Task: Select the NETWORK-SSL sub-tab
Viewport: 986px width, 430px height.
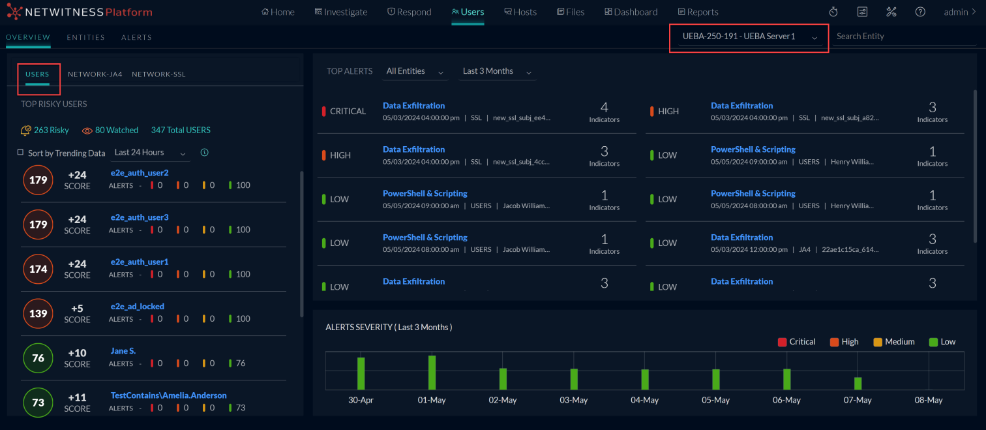Action: pyautogui.click(x=158, y=74)
